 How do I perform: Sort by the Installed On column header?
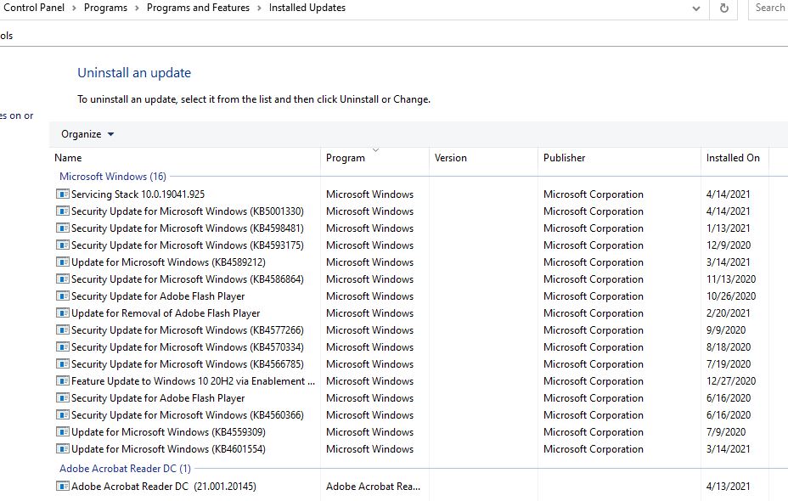tap(735, 158)
